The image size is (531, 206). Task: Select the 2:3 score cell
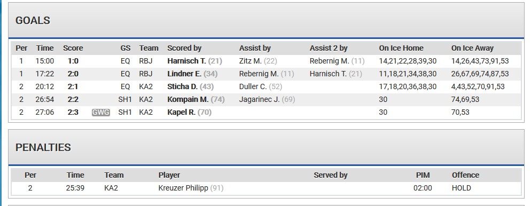pyautogui.click(x=73, y=112)
